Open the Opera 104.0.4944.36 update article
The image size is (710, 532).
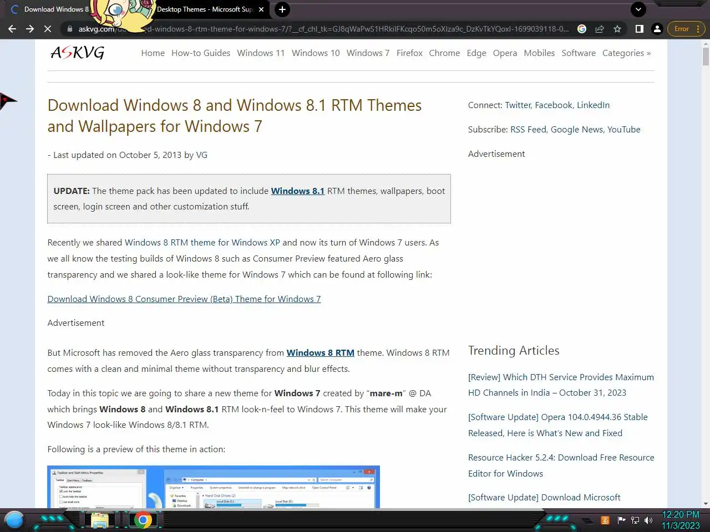pyautogui.click(x=558, y=425)
